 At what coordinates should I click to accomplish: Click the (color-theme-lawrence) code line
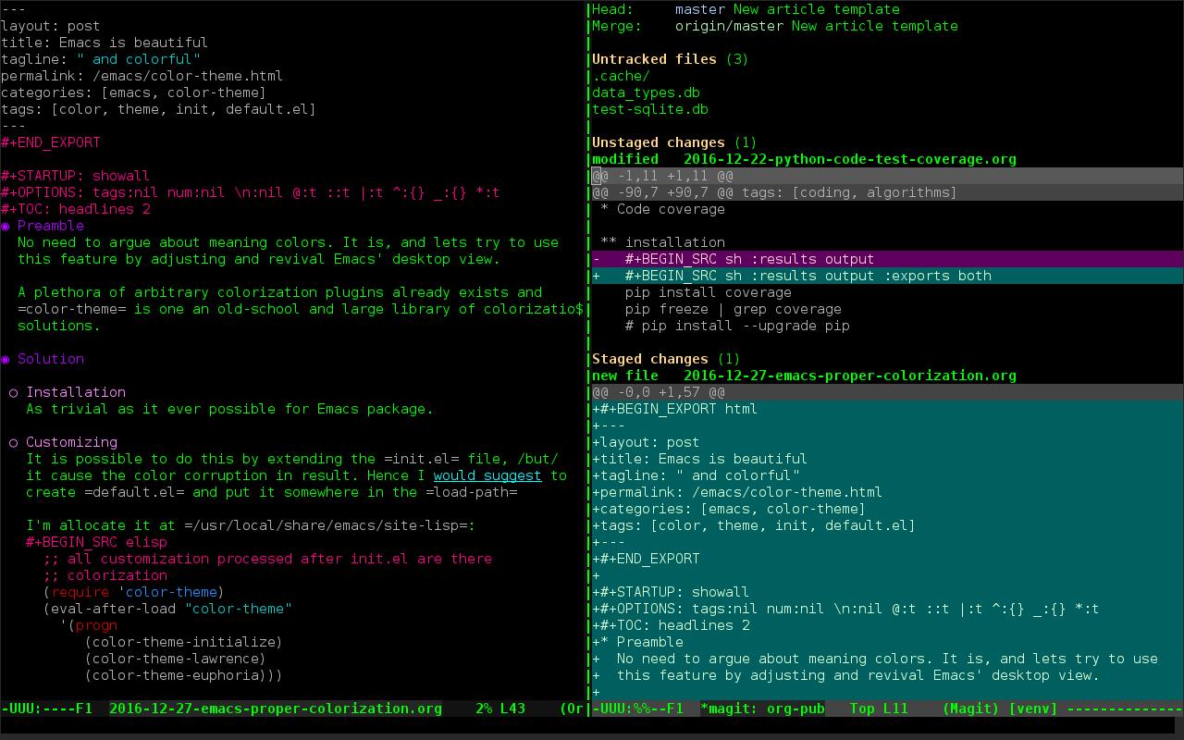(176, 659)
